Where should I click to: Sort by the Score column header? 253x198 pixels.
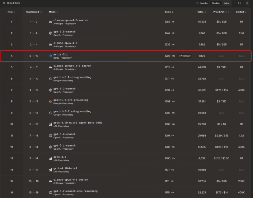point(169,12)
